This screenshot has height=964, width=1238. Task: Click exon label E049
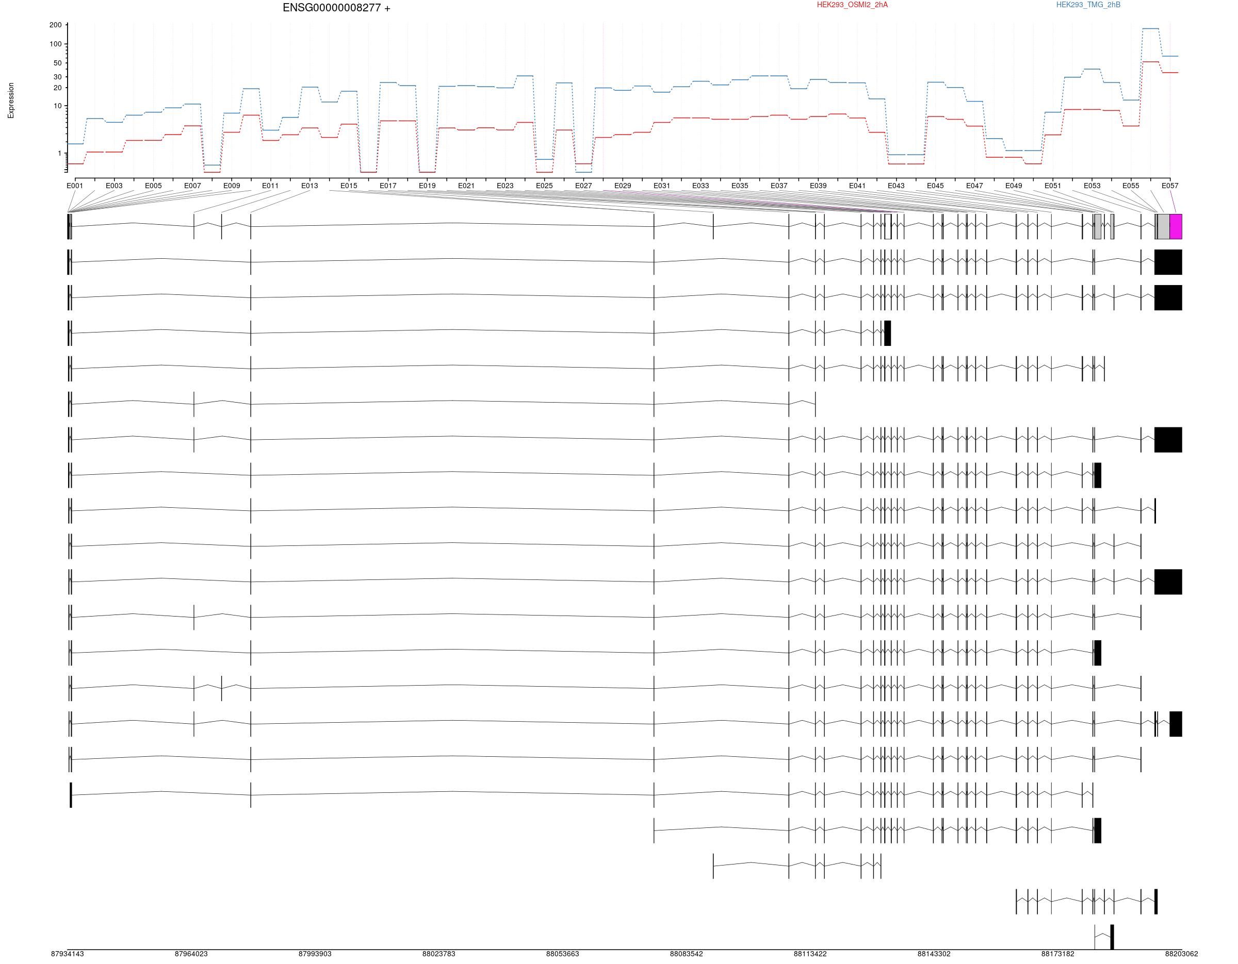tap(1014, 186)
